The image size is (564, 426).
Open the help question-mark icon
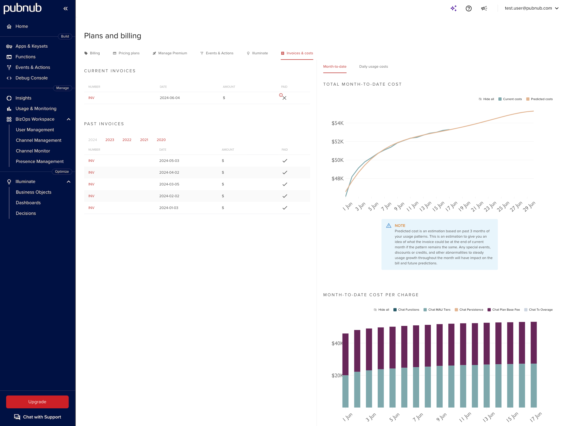click(x=469, y=8)
